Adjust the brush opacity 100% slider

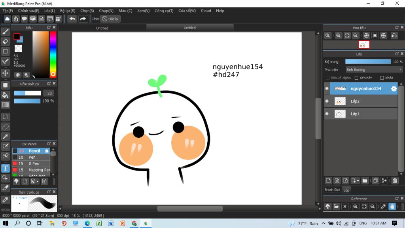pyautogui.click(x=27, y=101)
